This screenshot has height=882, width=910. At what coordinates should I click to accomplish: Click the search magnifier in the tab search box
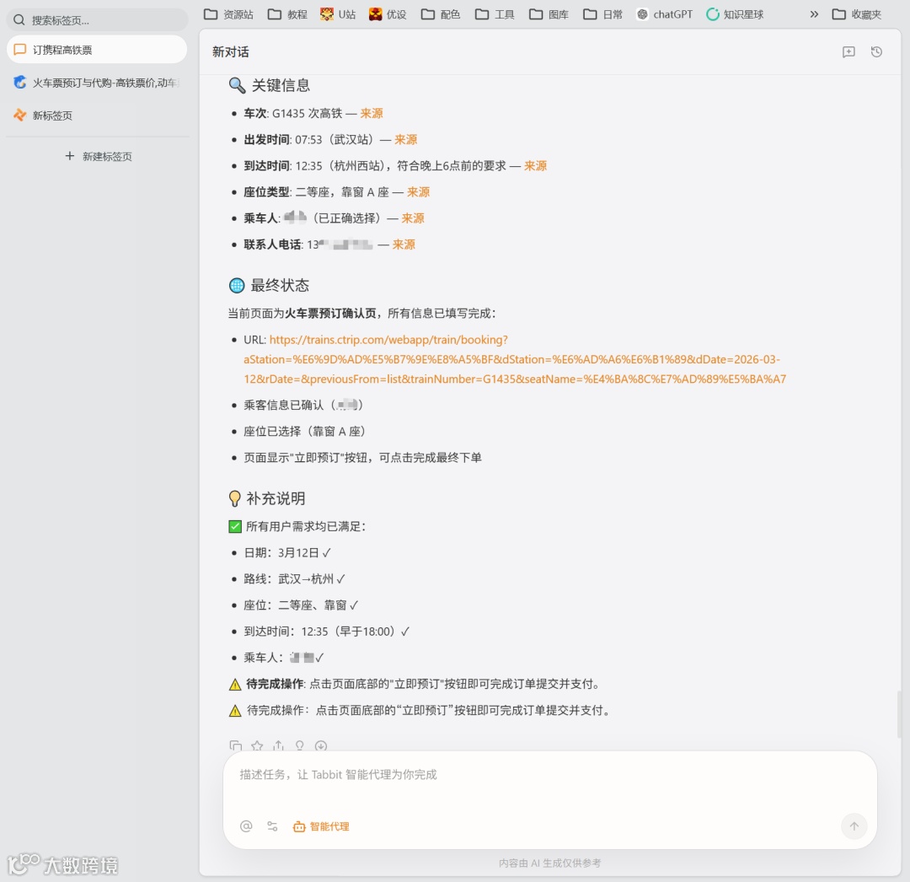19,19
